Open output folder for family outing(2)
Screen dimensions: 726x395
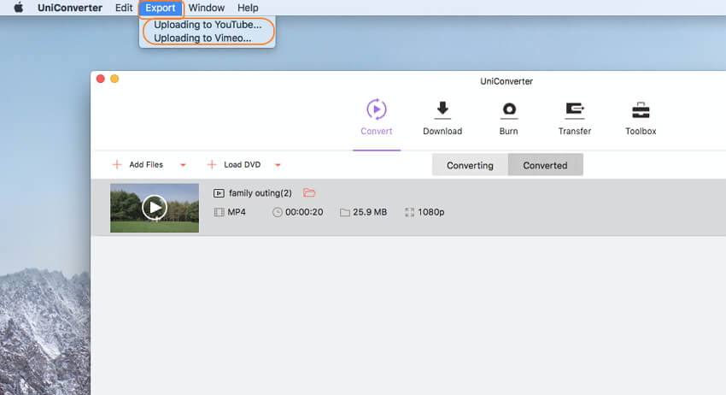(x=309, y=193)
